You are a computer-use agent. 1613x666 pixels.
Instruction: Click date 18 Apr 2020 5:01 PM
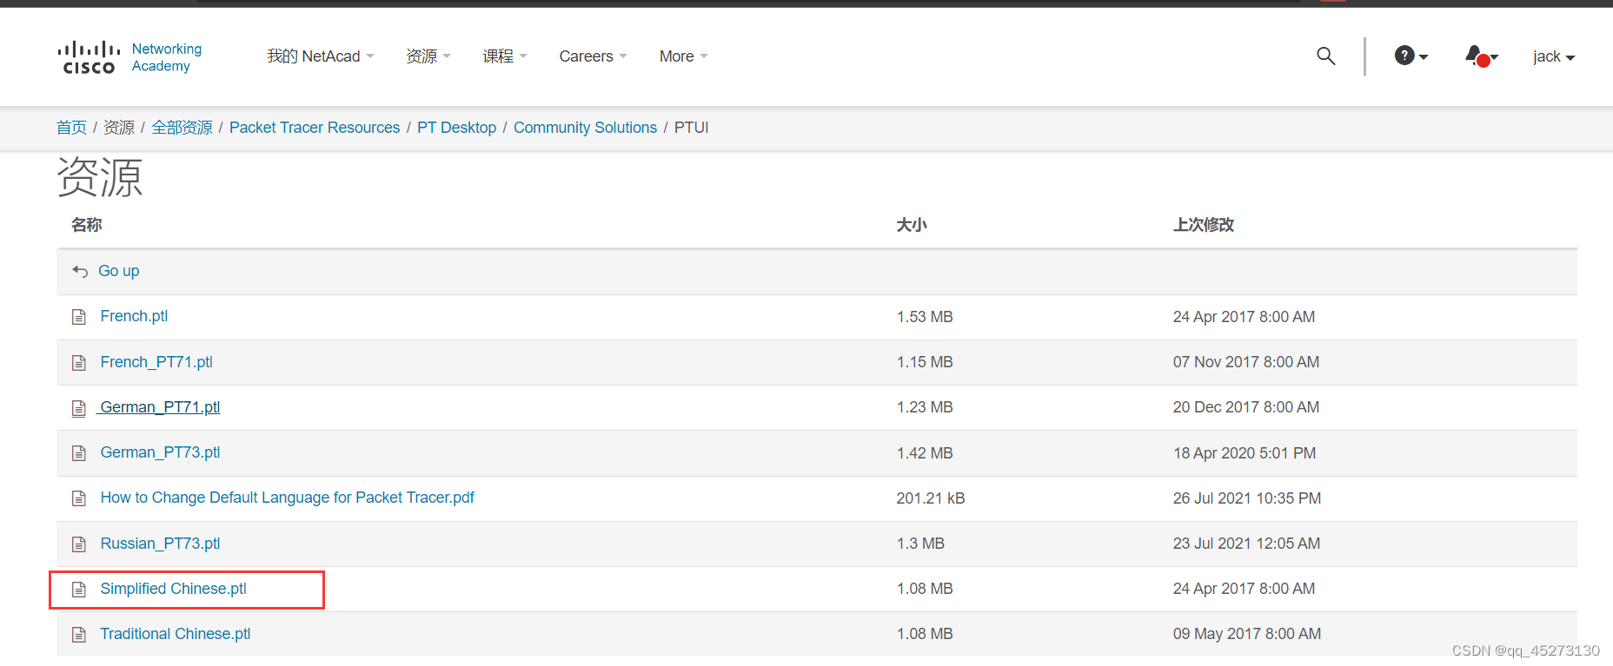pos(1245,453)
